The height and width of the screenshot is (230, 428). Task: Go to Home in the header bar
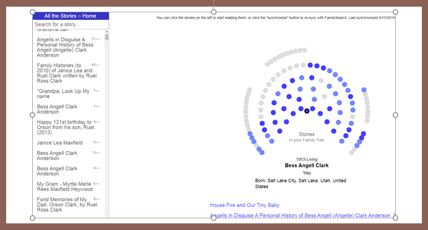point(89,16)
